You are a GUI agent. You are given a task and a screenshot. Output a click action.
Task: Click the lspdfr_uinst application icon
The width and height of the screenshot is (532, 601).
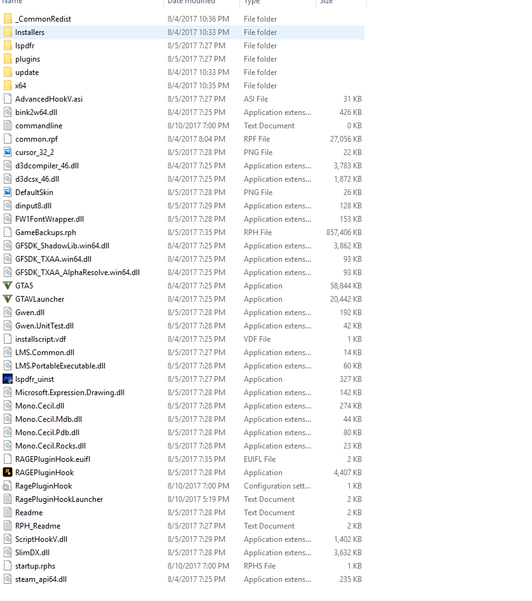click(7, 379)
